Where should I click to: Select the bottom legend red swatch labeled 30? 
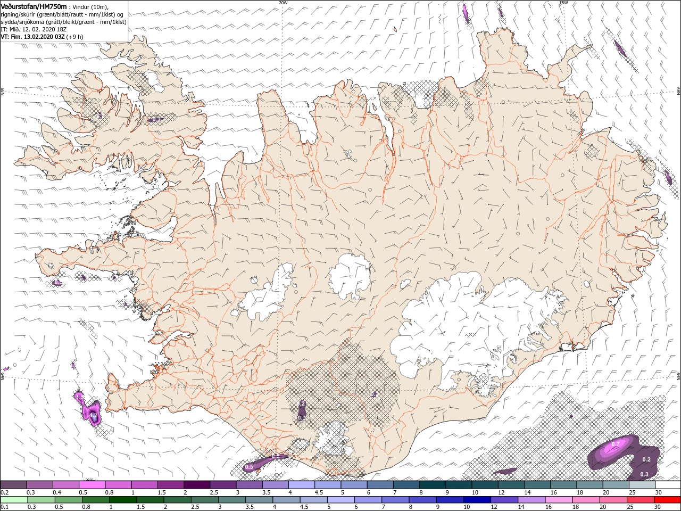[x=667, y=500]
